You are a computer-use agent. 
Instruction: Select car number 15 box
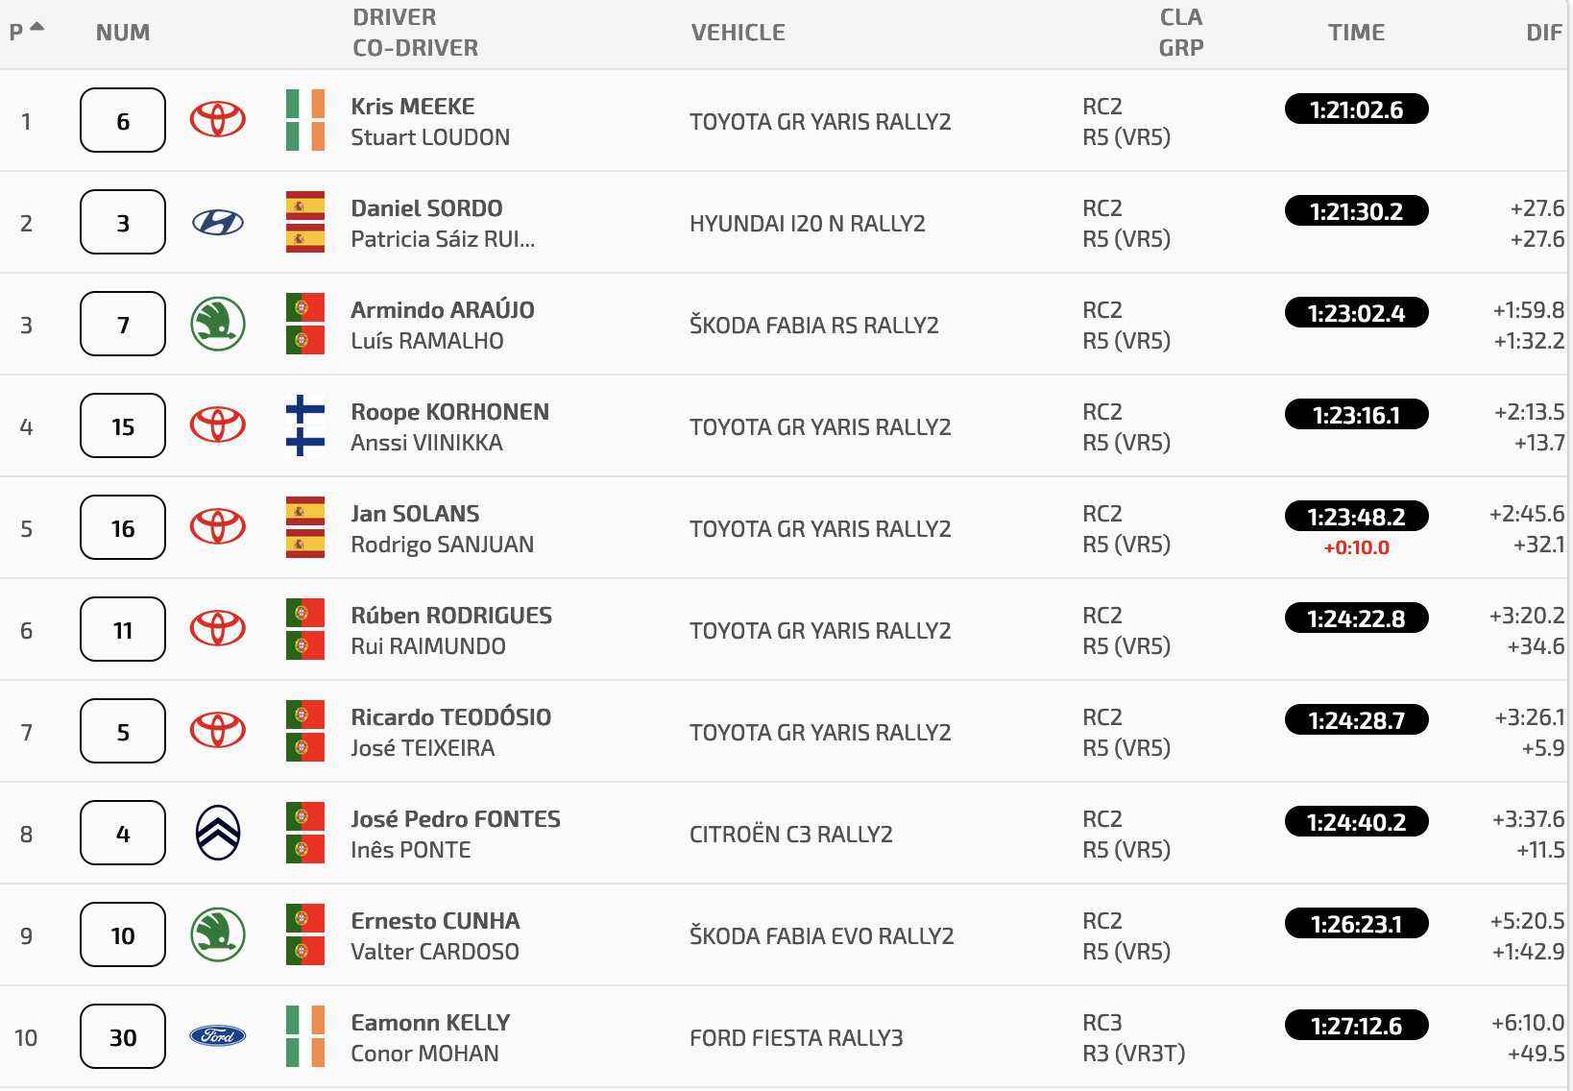(x=123, y=425)
